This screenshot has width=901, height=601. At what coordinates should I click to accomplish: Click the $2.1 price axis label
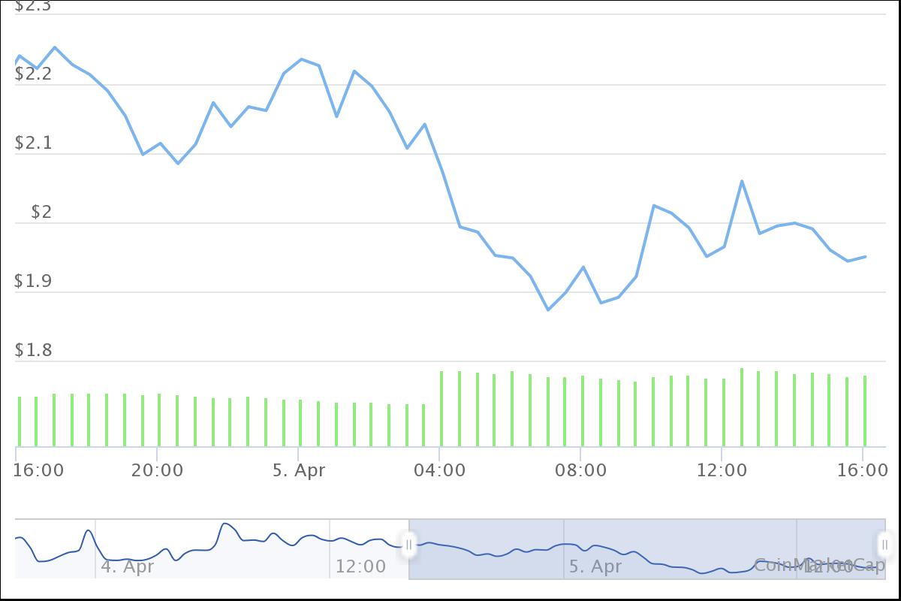[x=32, y=143]
